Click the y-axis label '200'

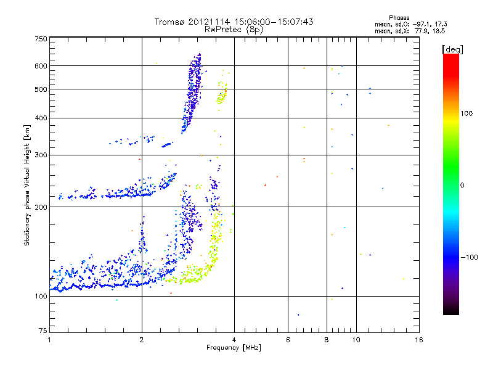click(x=41, y=207)
